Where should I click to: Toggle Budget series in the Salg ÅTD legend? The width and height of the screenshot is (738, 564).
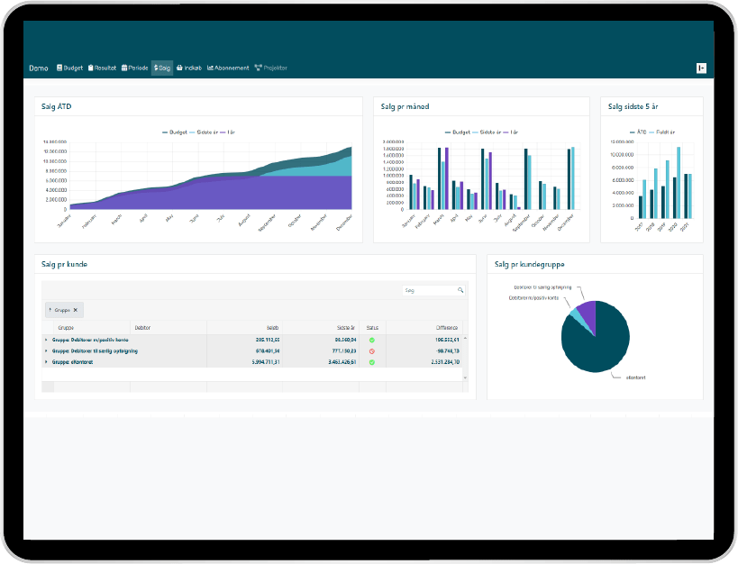pos(175,132)
